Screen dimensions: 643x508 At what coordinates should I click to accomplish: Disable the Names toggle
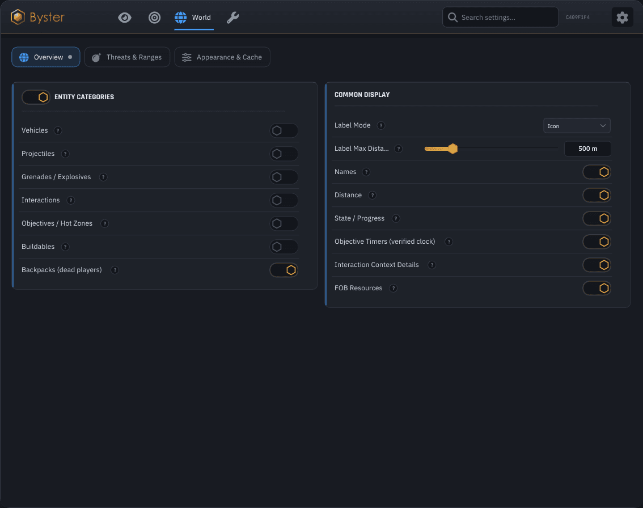(597, 172)
